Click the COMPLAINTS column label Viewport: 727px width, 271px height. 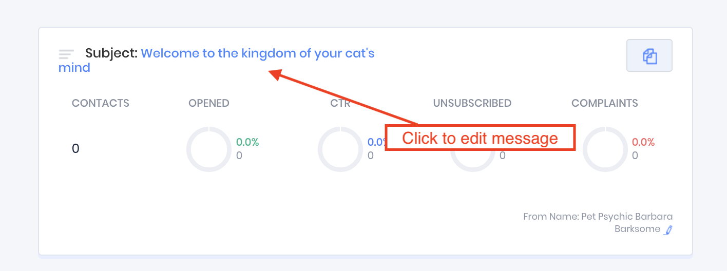(x=605, y=103)
